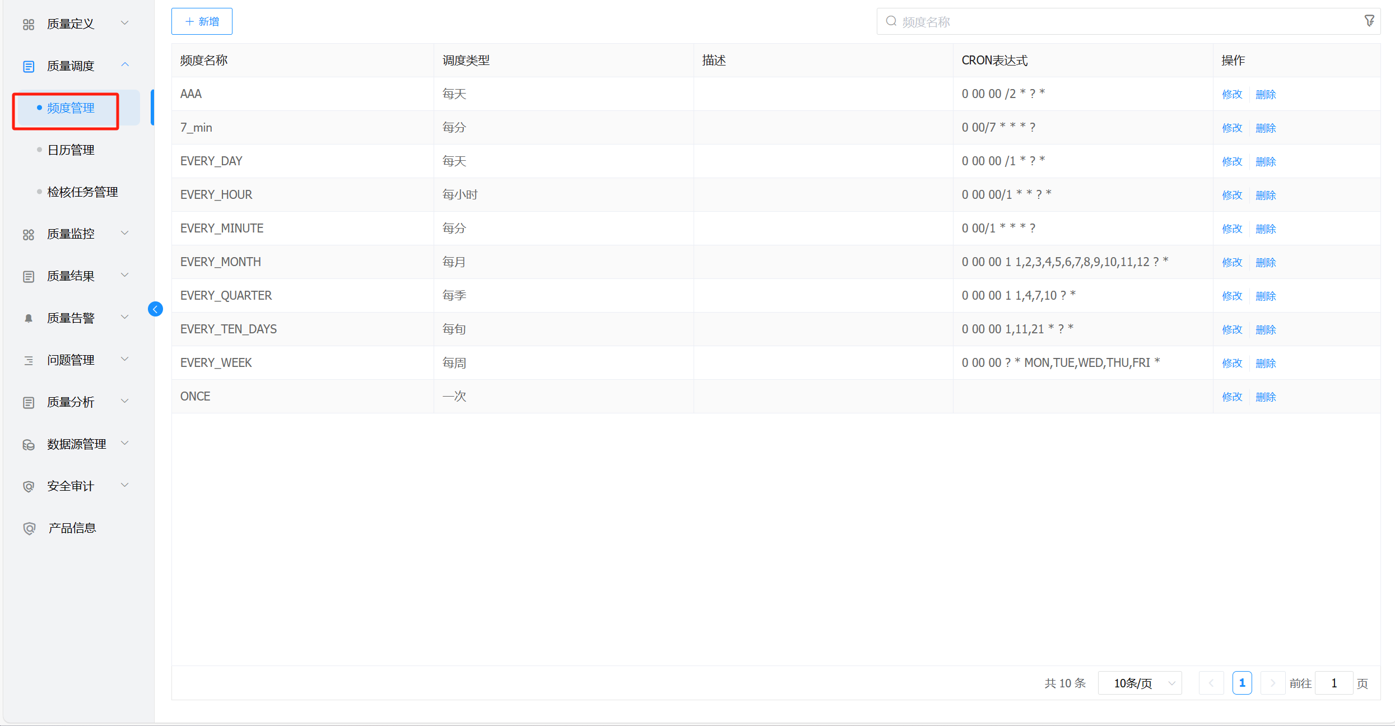Collapse sidebar with blue arrow button
The width and height of the screenshot is (1395, 726).
pyautogui.click(x=155, y=309)
